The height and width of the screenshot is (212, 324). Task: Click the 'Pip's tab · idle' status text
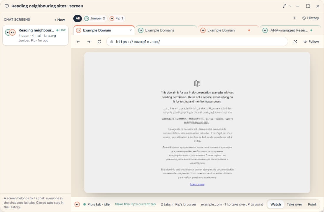[x=98, y=204]
